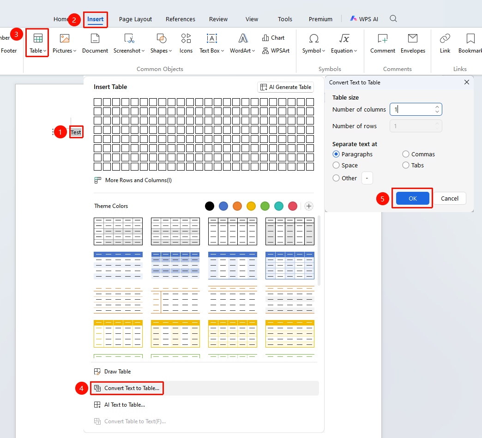Add a custom theme color
Screen dimensions: 482x438
(x=308, y=206)
